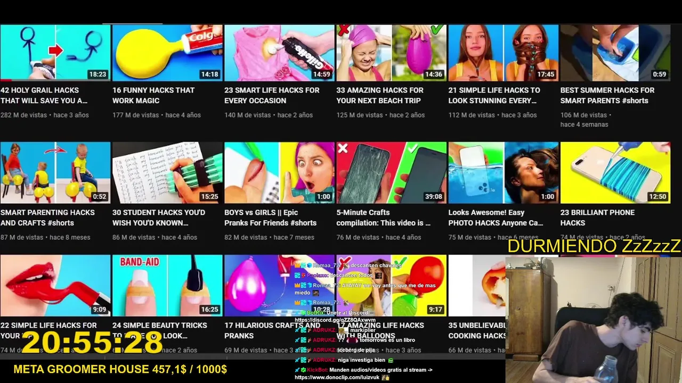Click '282 M de vistas • hace 3 años' text
This screenshot has width=682, height=383.
[45, 115]
